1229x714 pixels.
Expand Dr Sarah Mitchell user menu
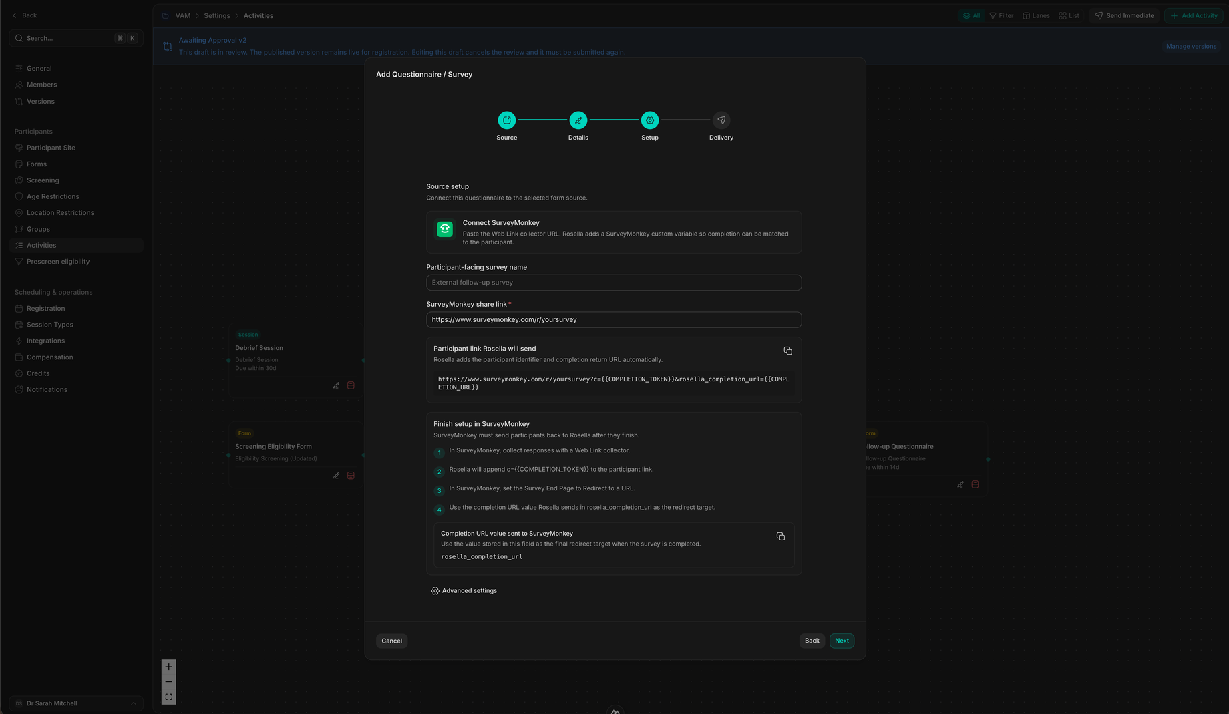point(76,703)
